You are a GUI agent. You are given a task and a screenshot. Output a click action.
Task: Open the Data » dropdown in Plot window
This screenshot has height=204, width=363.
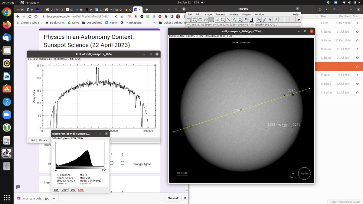pos(43,140)
